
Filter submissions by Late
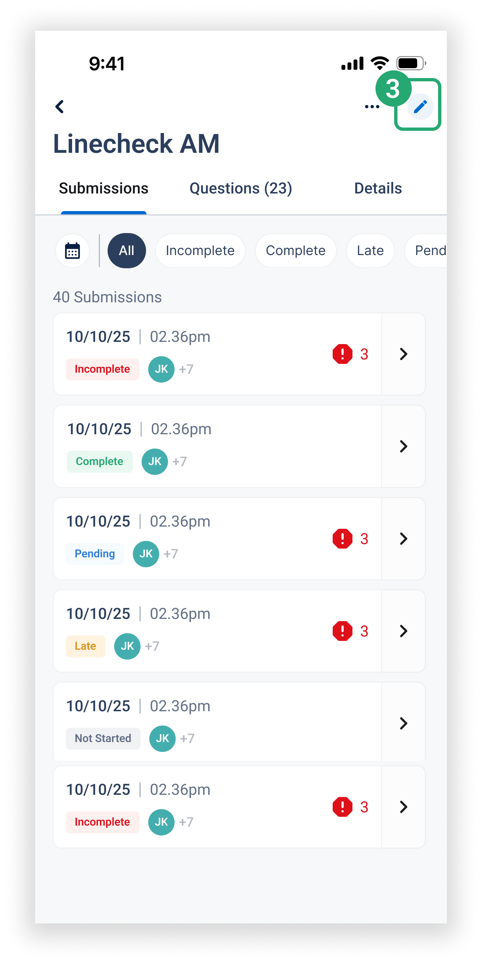(x=370, y=251)
